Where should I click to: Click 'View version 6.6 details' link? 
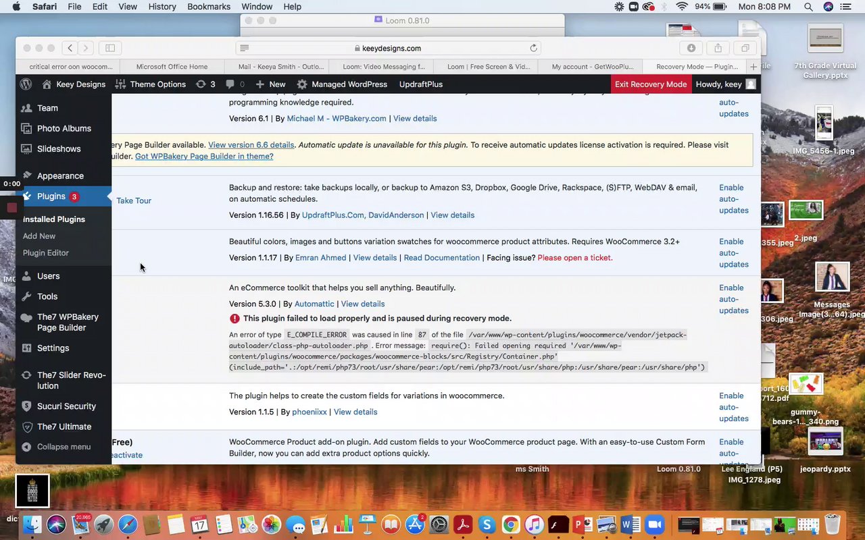tap(251, 145)
